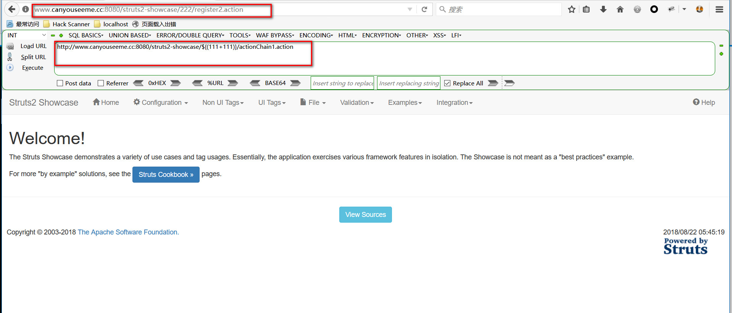Open localhost bookmark folder
The image size is (732, 313).
pyautogui.click(x=111, y=24)
